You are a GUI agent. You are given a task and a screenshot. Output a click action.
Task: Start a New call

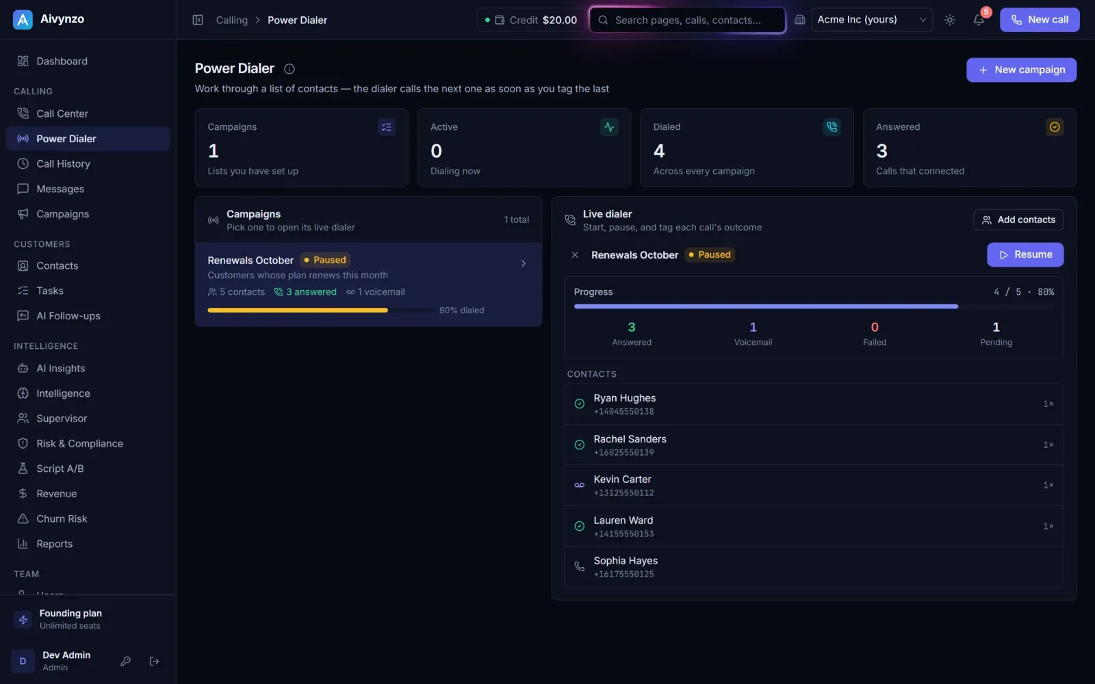(1040, 20)
